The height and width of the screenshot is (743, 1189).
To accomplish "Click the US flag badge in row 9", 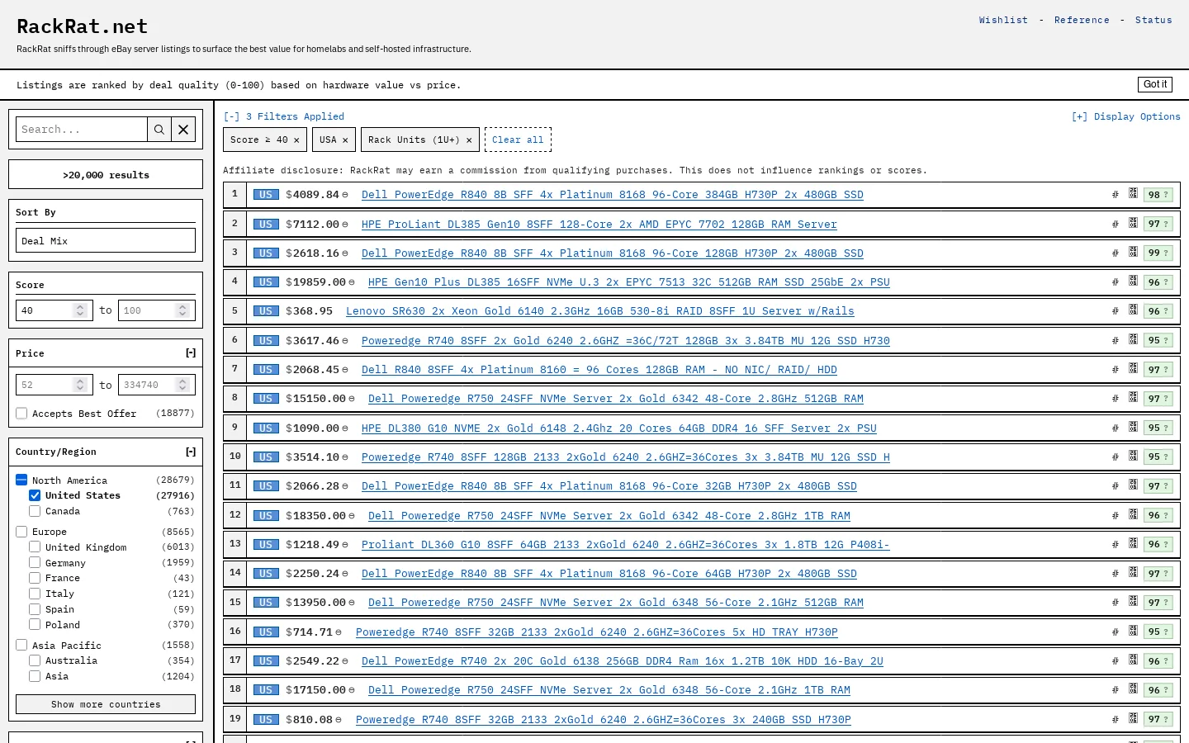I will click(266, 428).
